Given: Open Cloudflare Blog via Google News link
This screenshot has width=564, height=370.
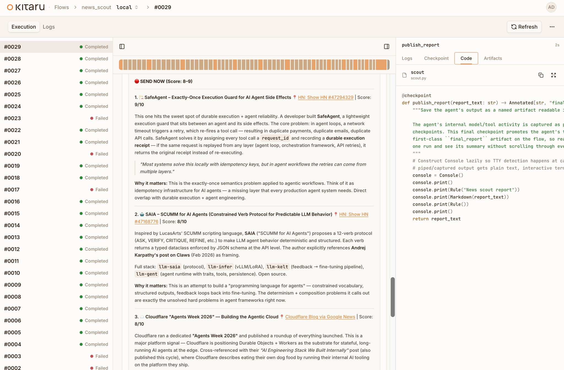Looking at the screenshot, I should point(320,317).
